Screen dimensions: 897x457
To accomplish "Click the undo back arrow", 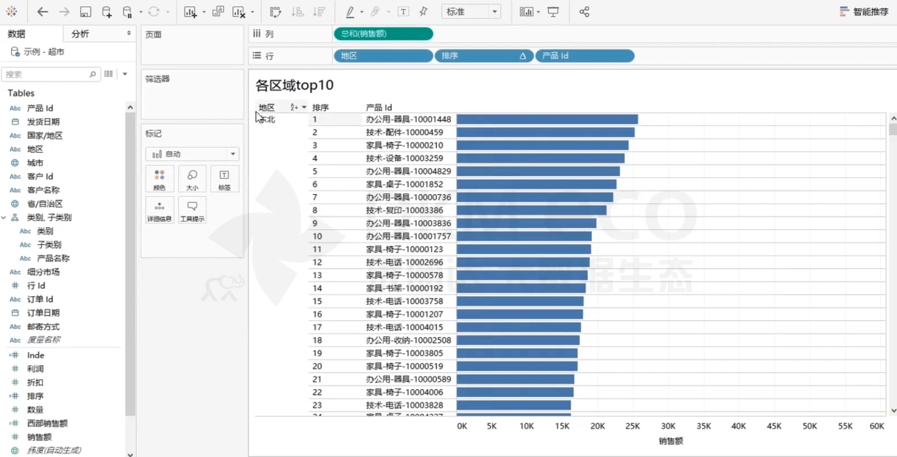I will click(x=43, y=12).
